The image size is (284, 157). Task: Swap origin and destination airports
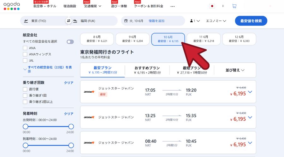[x=68, y=21]
